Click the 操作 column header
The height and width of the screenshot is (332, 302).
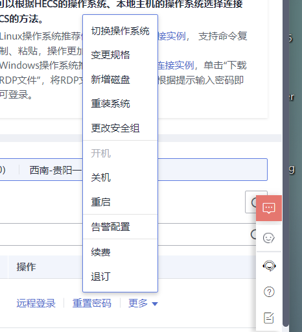point(27,267)
